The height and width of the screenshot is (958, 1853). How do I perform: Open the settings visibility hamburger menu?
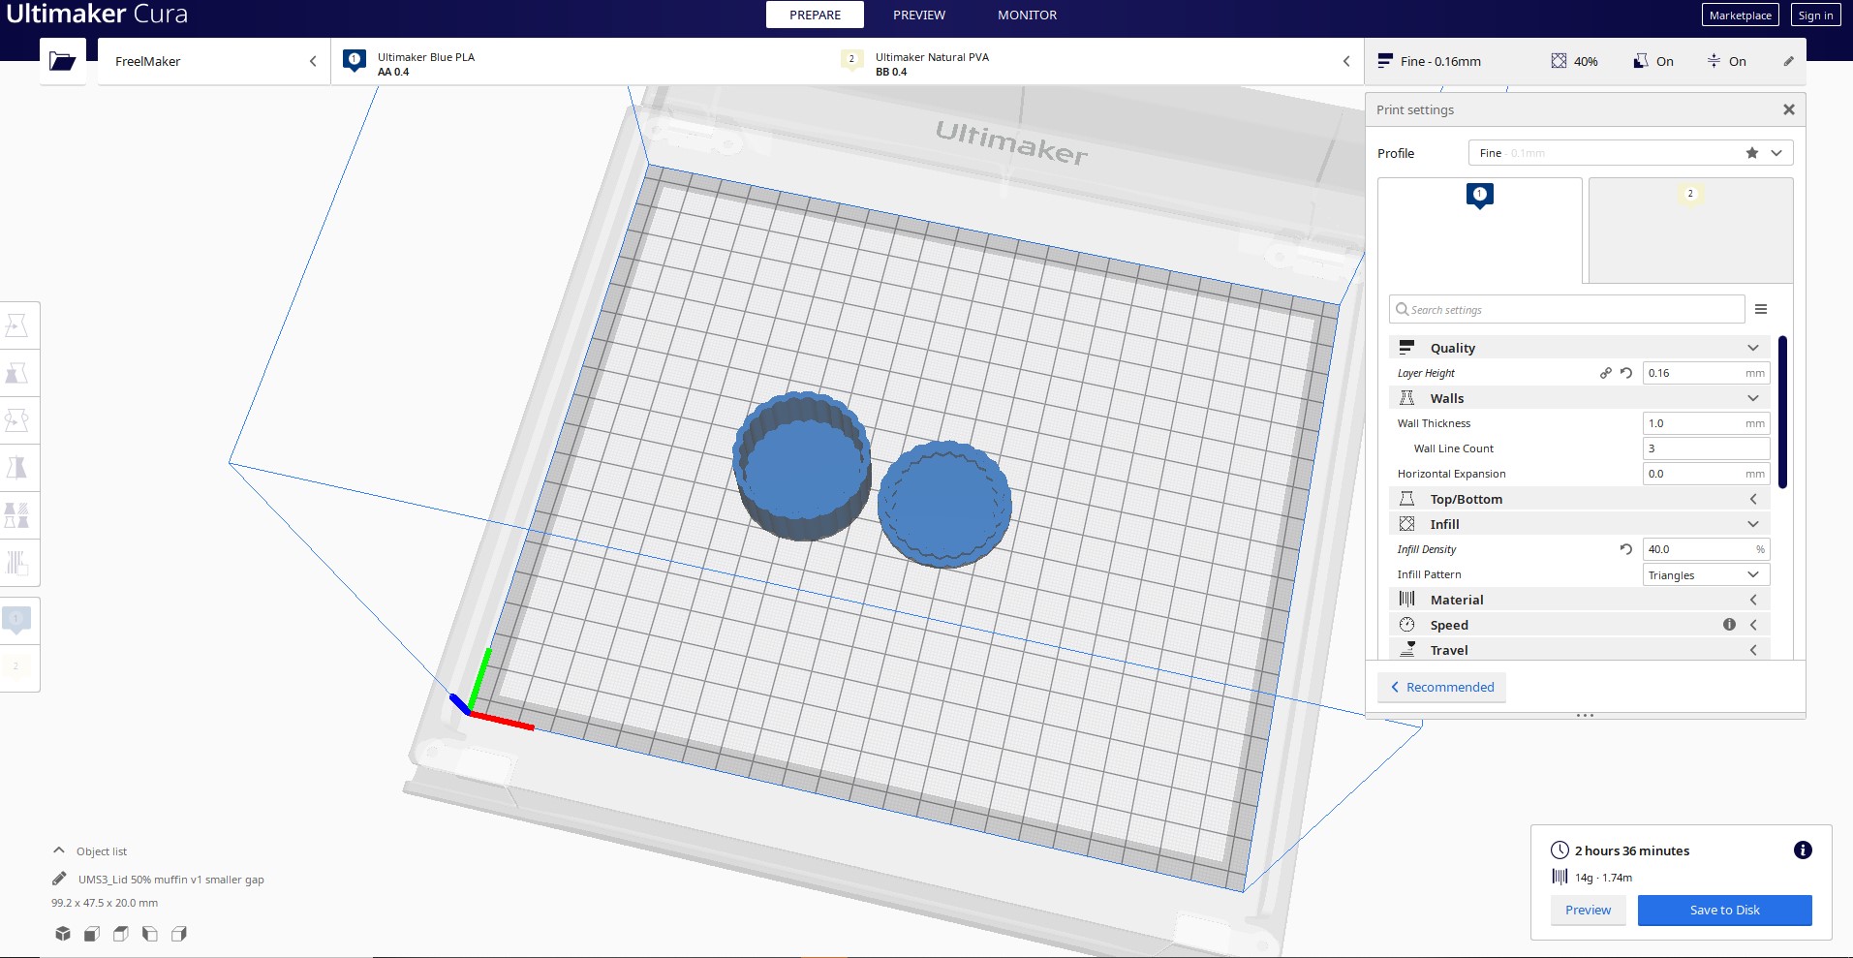point(1761,309)
